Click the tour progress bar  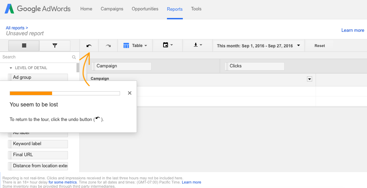(65, 93)
